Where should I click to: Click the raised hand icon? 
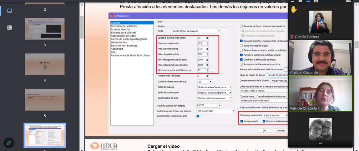click(x=294, y=9)
